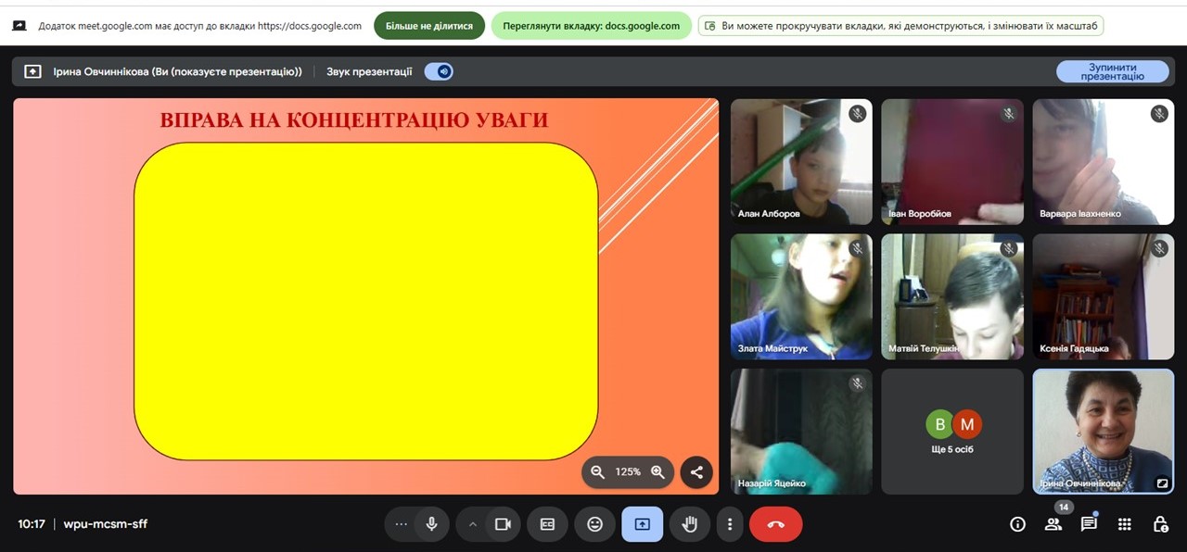
Task: Click the presentation screen icon beside Ірина Овчиннікова
Action: point(32,71)
